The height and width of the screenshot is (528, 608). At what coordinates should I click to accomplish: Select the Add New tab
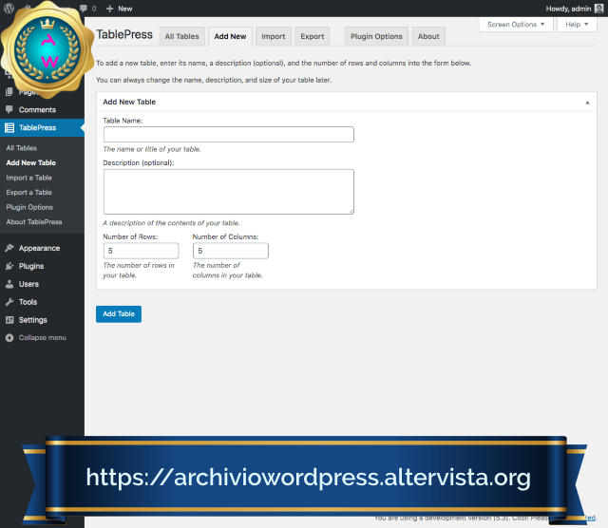pyautogui.click(x=230, y=36)
